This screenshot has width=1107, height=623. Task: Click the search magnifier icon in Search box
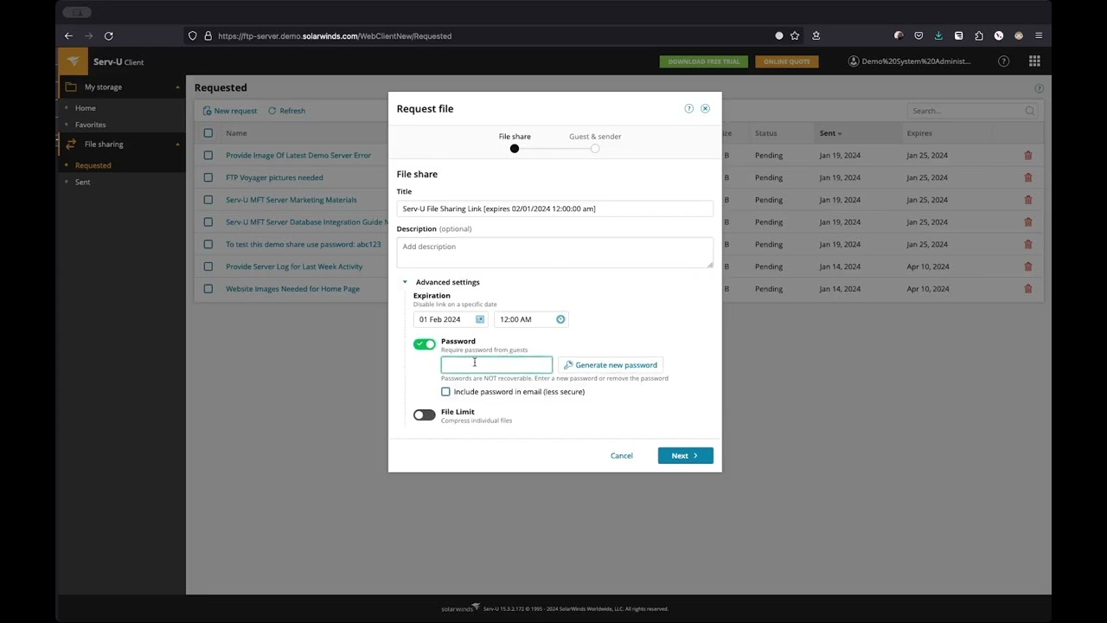click(1029, 111)
